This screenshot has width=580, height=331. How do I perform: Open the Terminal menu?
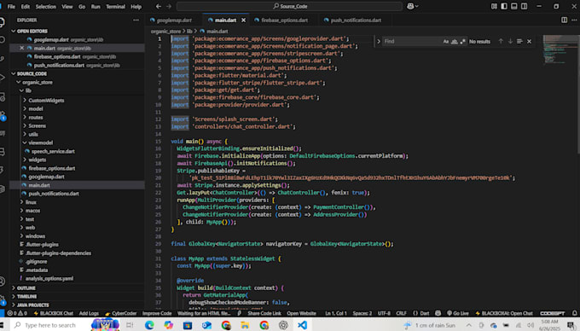(115, 6)
